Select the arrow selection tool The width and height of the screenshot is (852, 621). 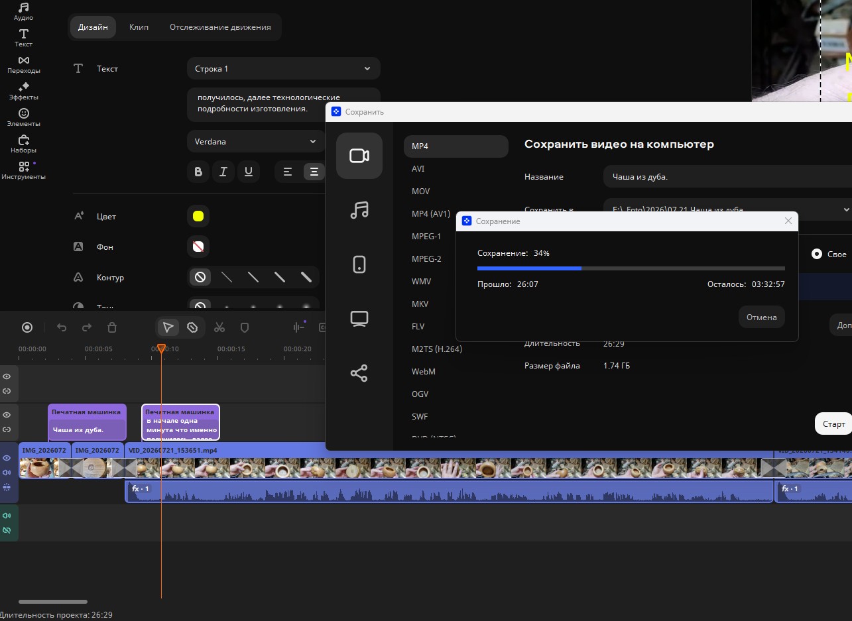pyautogui.click(x=168, y=327)
